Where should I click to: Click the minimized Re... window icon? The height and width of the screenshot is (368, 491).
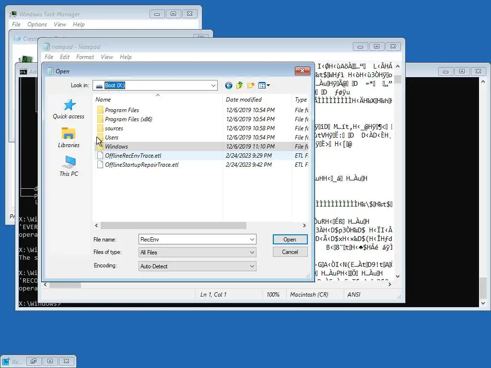pyautogui.click(x=6, y=361)
